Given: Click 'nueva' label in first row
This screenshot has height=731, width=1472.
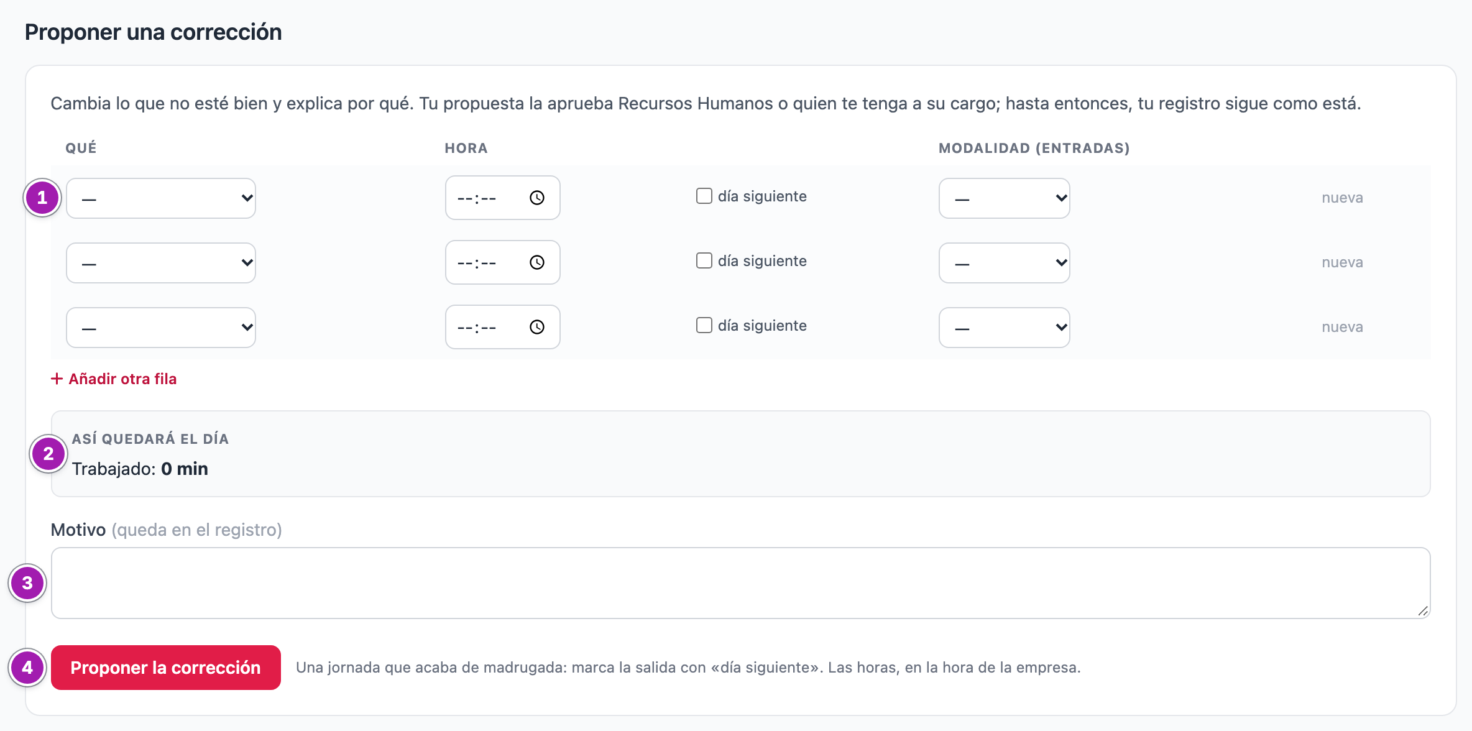Looking at the screenshot, I should pyautogui.click(x=1342, y=198).
